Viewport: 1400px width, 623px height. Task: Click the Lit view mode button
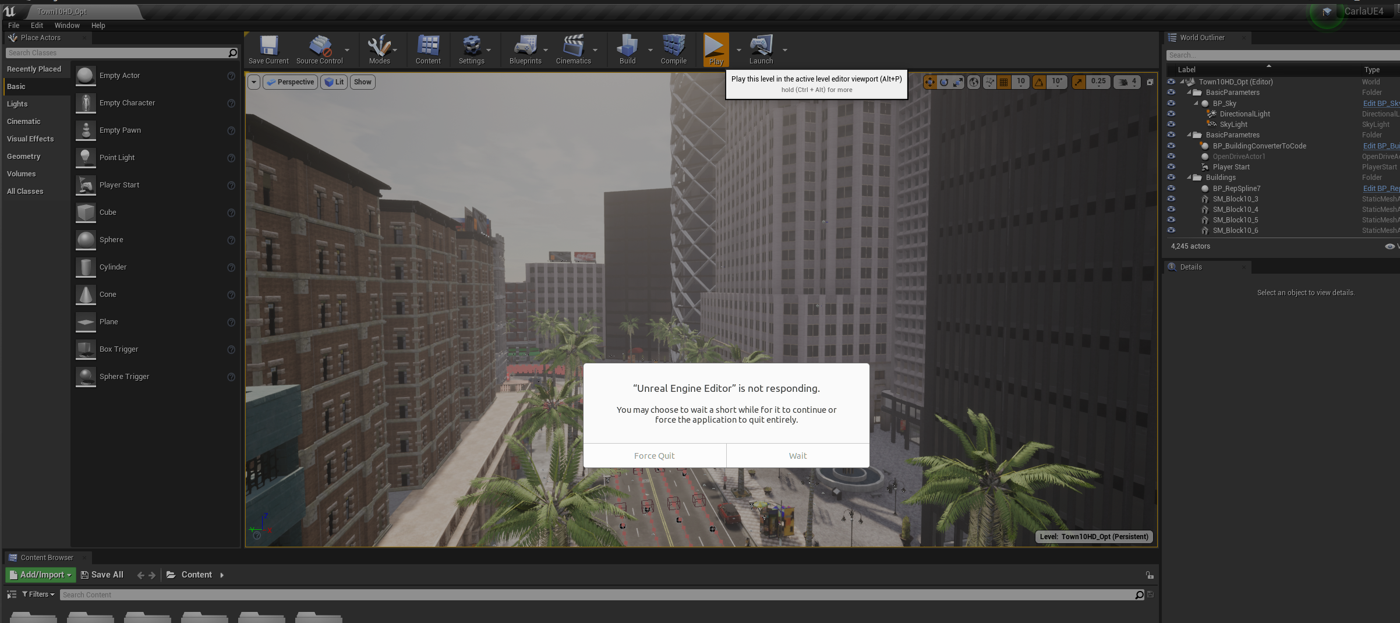pyautogui.click(x=334, y=82)
